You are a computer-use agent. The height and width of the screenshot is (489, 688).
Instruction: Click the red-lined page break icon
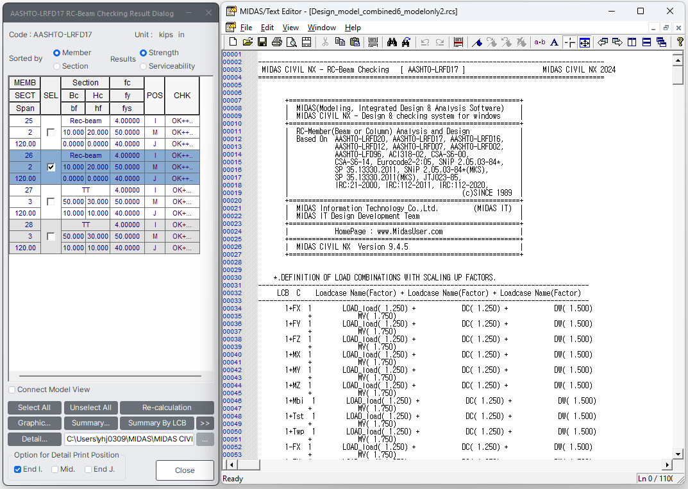(458, 42)
